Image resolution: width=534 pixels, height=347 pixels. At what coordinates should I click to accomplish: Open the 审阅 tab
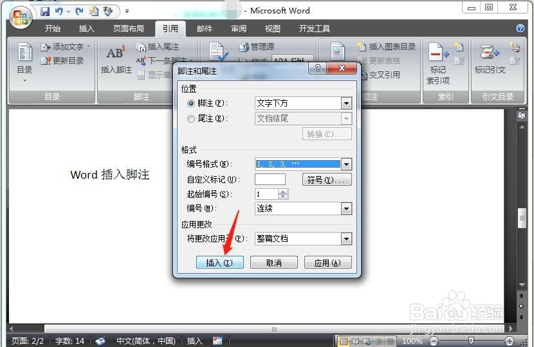click(x=239, y=28)
